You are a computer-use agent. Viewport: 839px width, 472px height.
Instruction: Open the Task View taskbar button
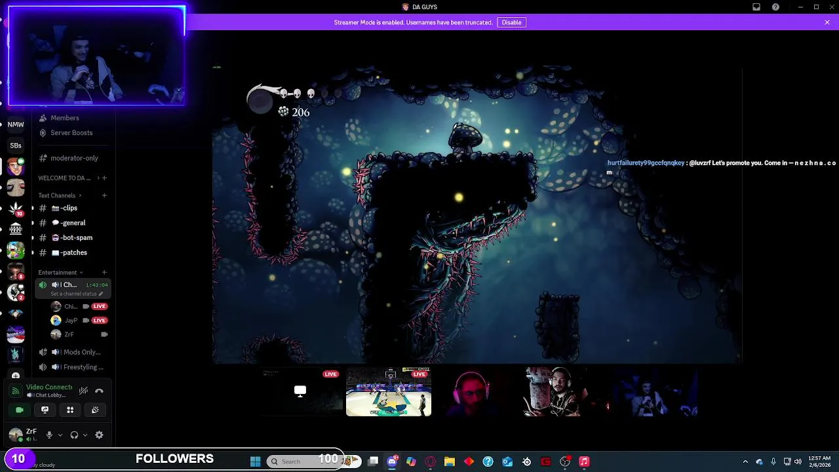[x=373, y=462]
